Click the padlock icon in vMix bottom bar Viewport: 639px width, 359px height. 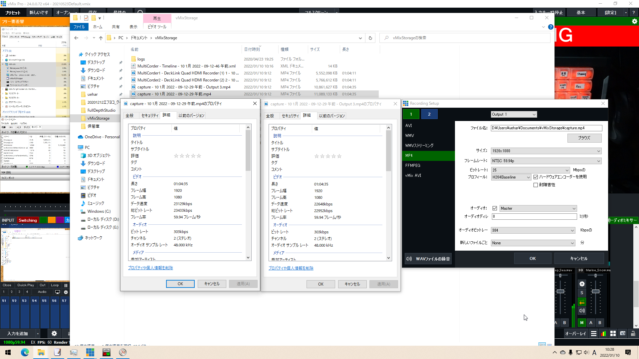tap(633, 333)
